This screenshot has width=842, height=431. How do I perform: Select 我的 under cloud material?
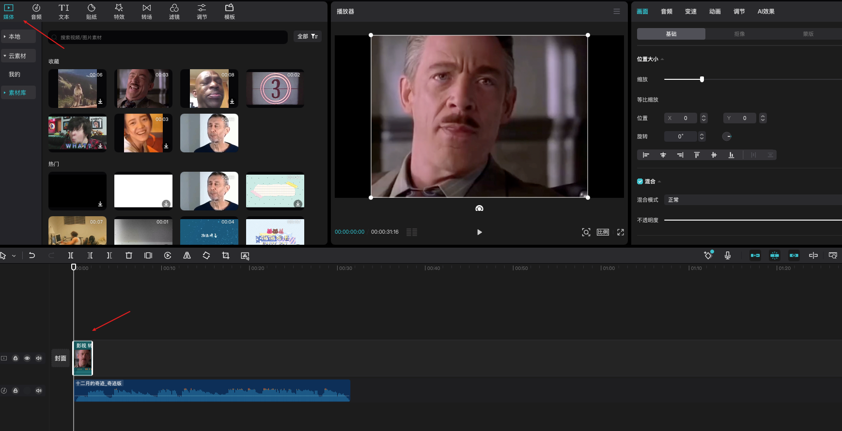15,74
